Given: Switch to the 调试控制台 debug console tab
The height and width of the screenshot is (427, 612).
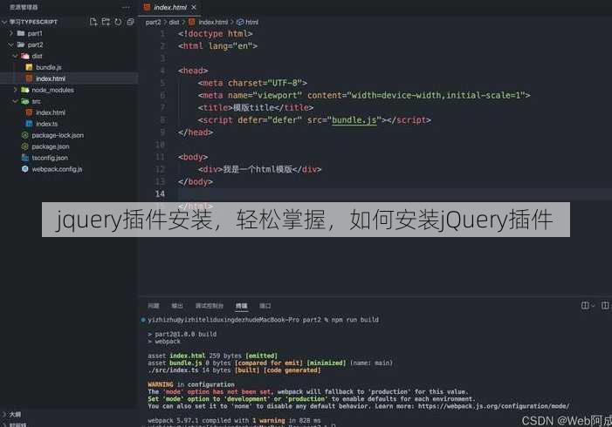Looking at the screenshot, I should pyautogui.click(x=210, y=306).
